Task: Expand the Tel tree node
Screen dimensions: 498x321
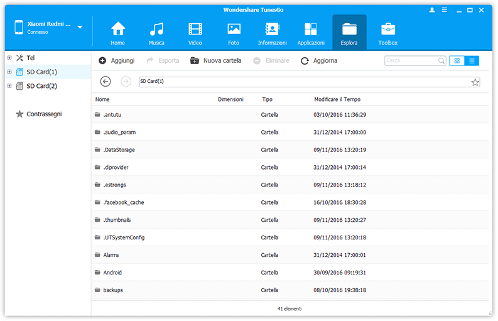Action: tap(9, 58)
